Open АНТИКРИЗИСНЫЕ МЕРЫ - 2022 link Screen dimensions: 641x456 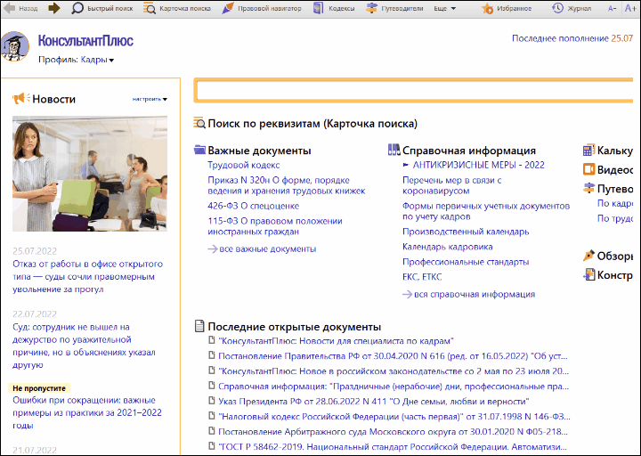(478, 166)
